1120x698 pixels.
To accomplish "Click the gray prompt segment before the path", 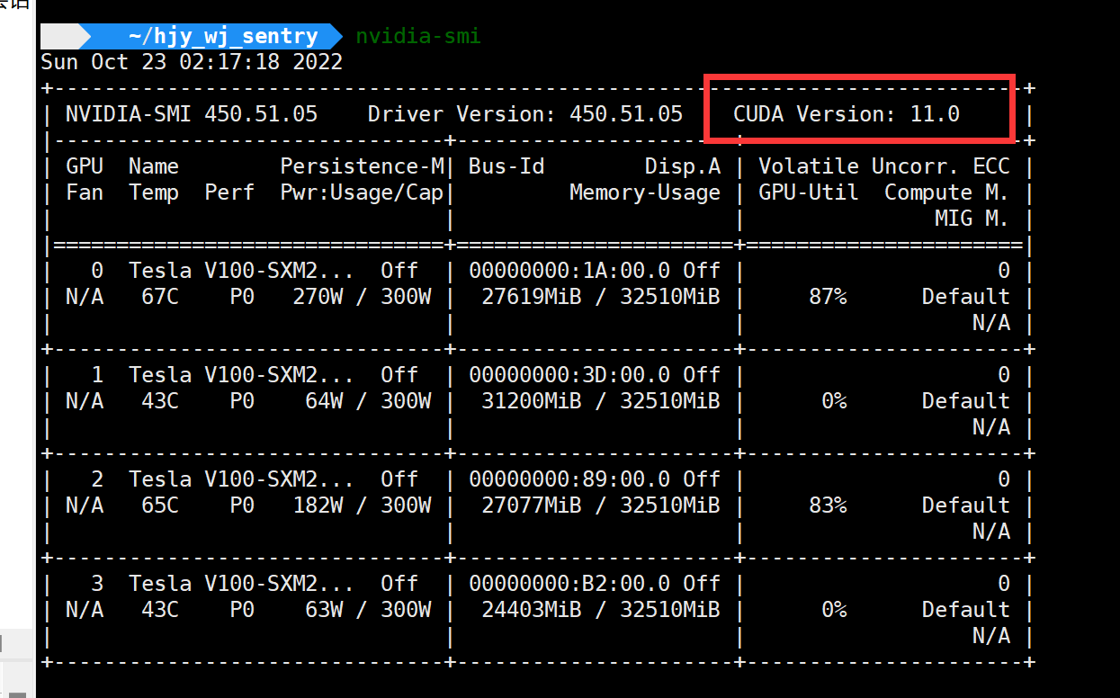I will 61,36.
